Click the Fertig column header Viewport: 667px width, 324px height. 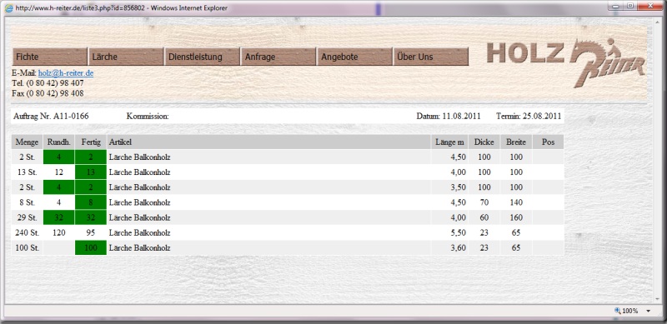click(x=91, y=142)
